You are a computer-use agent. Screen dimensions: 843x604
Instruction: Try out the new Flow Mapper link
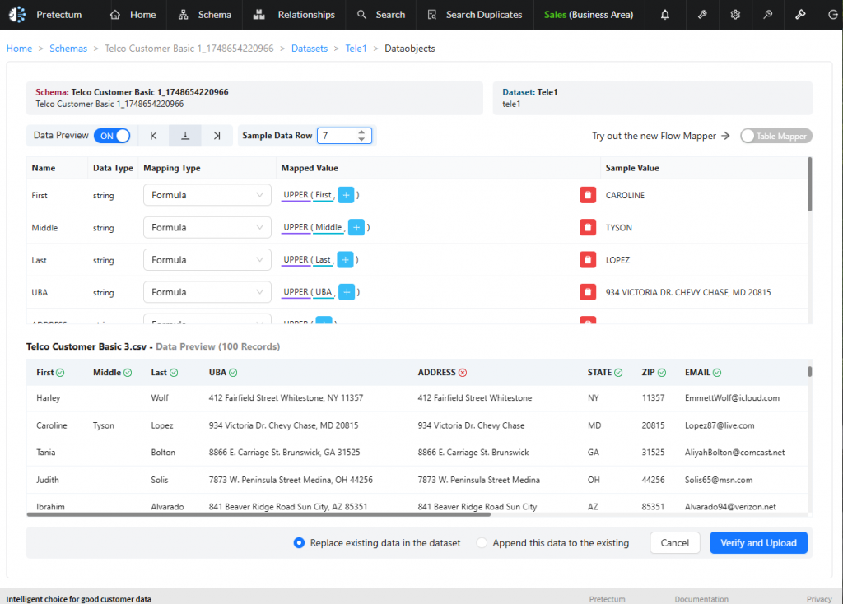(x=661, y=136)
